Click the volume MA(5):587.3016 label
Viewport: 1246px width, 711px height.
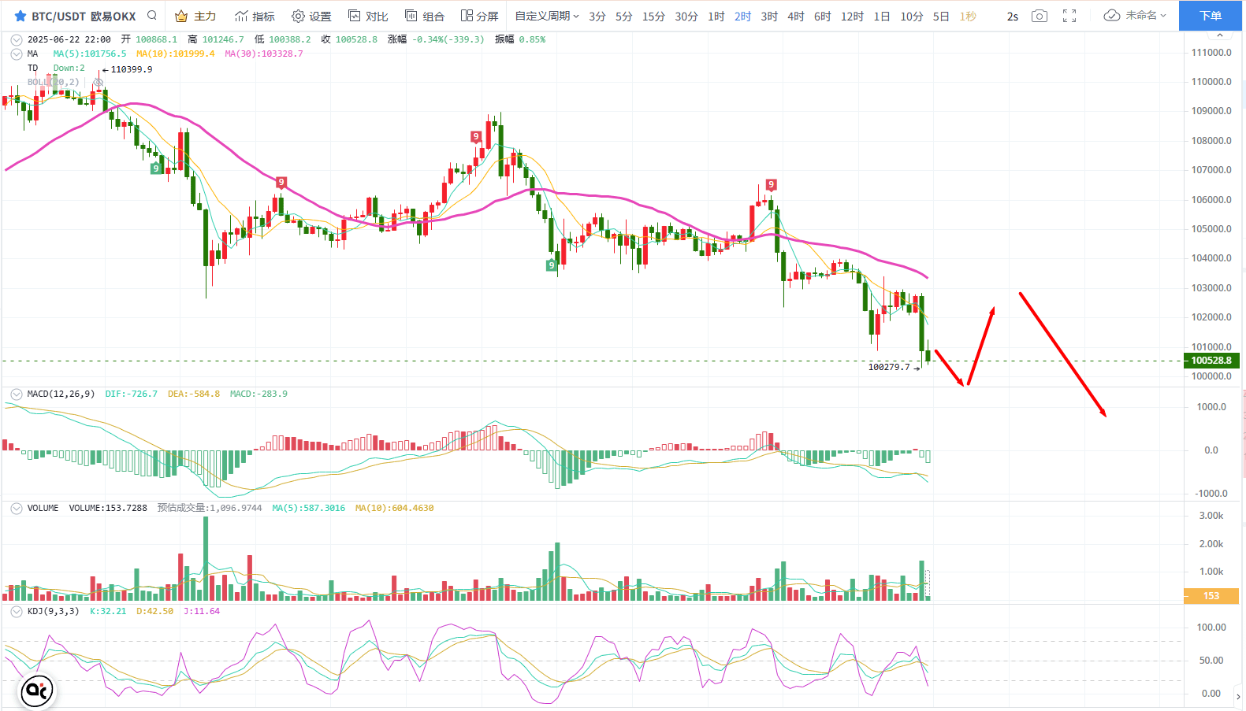pyautogui.click(x=309, y=508)
